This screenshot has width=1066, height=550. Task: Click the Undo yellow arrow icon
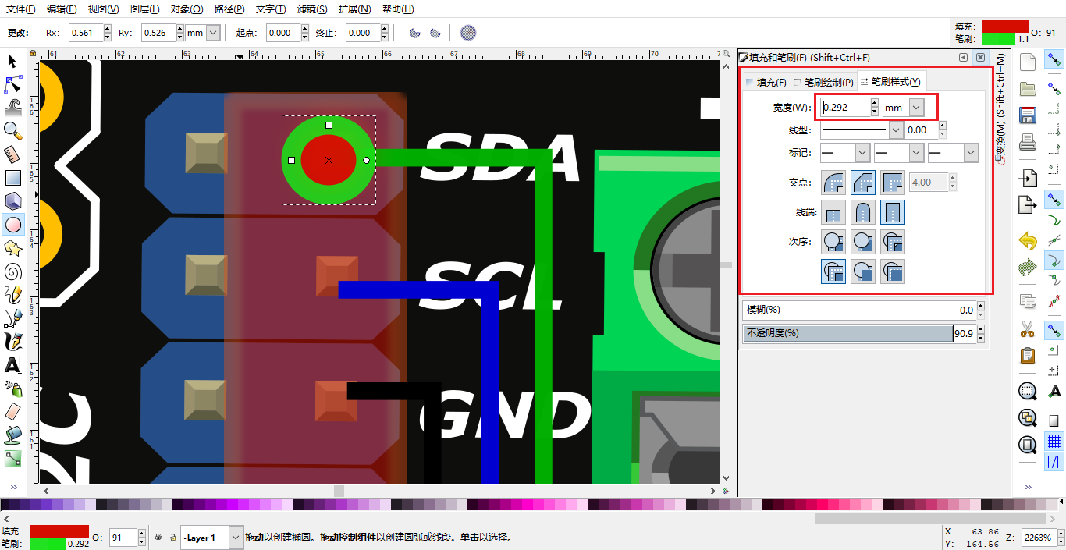pos(1028,241)
